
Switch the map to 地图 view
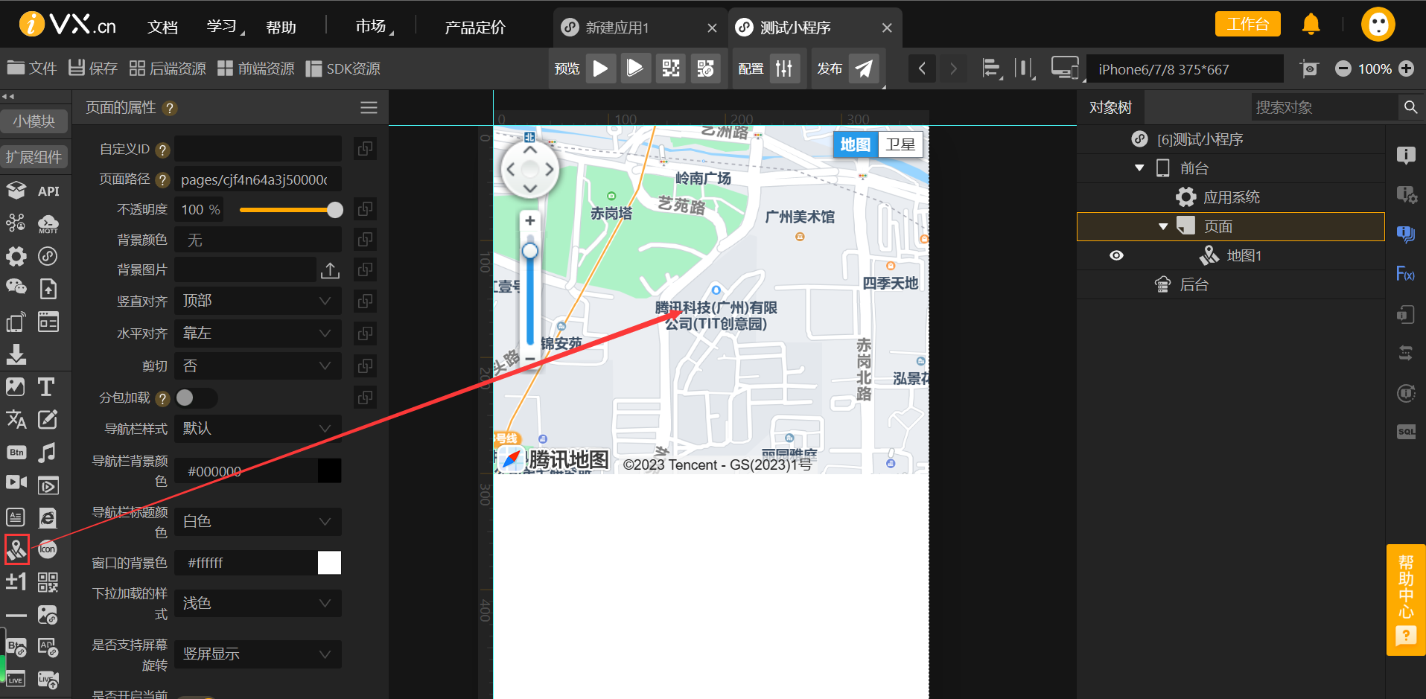click(856, 144)
